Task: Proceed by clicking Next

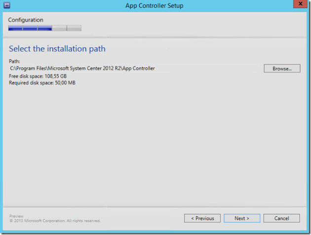Action: [x=242, y=218]
